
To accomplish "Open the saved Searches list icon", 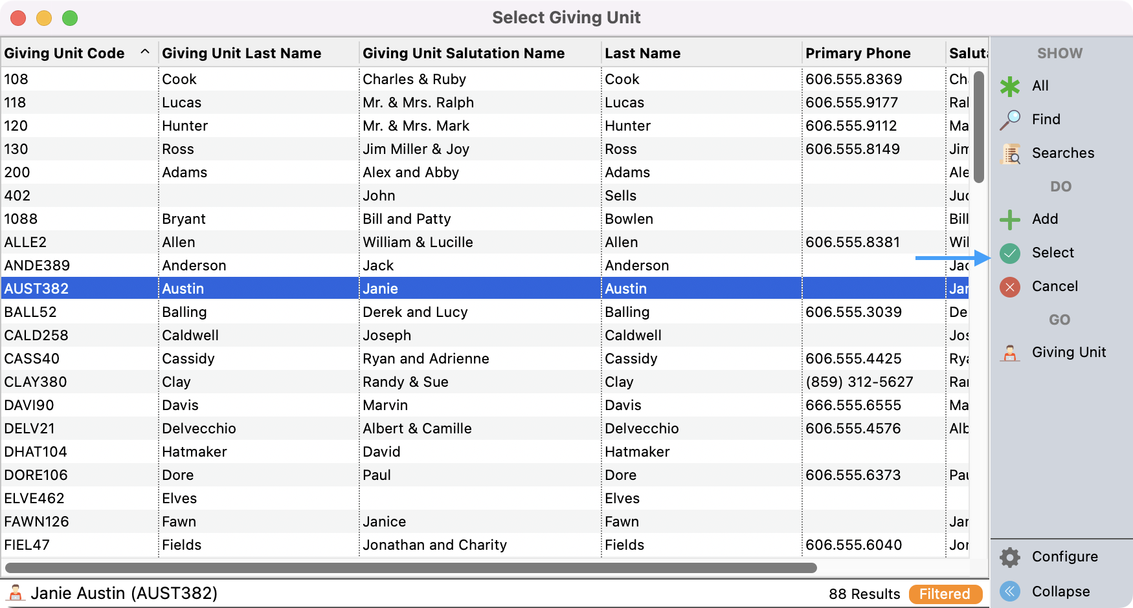I will [1010, 153].
